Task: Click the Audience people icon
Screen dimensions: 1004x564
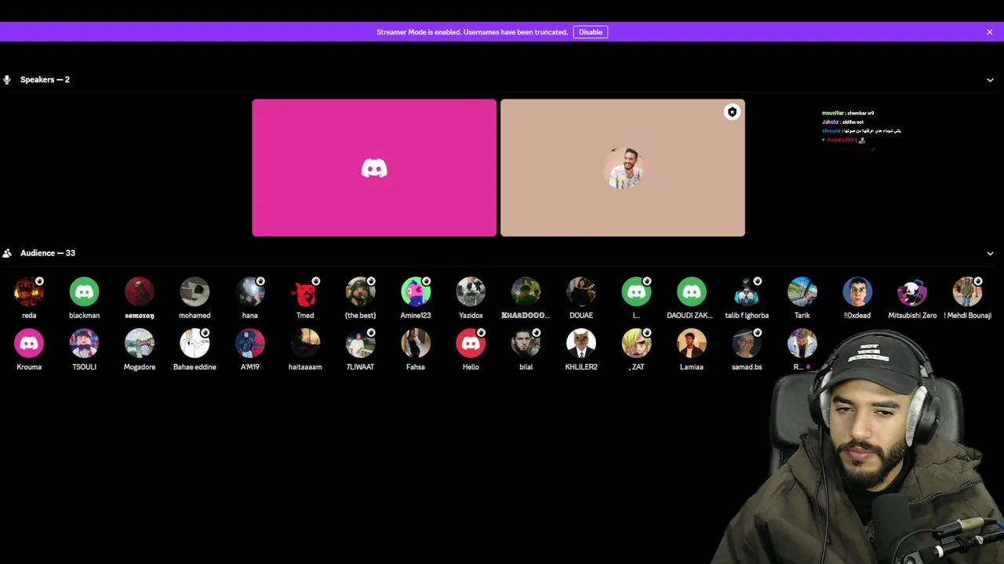Action: (7, 253)
